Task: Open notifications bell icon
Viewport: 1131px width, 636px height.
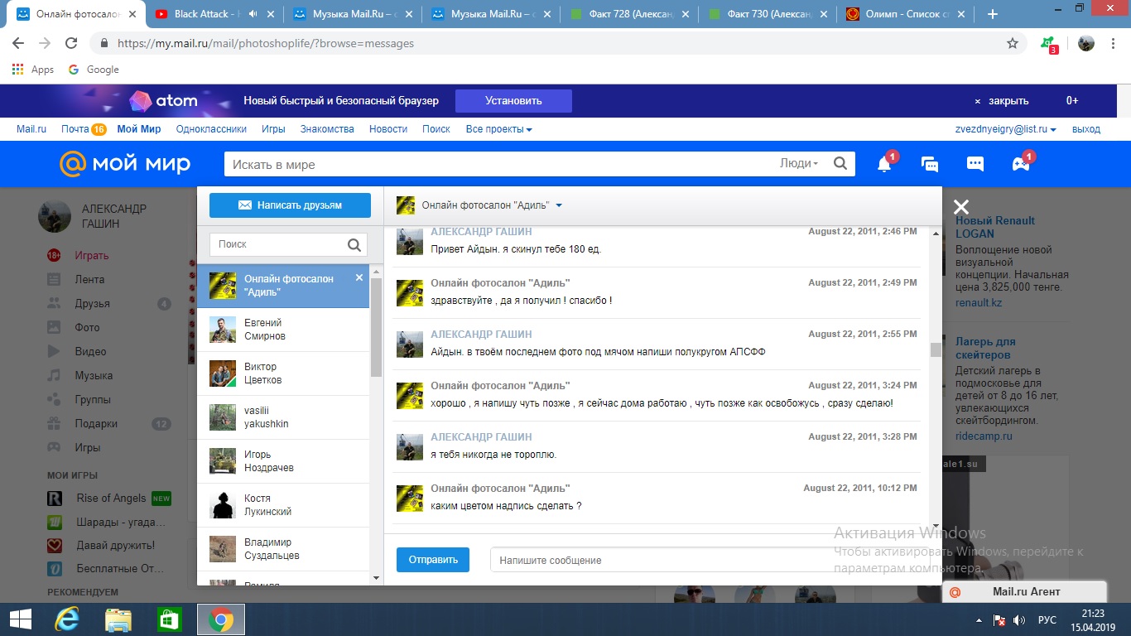Action: point(884,164)
